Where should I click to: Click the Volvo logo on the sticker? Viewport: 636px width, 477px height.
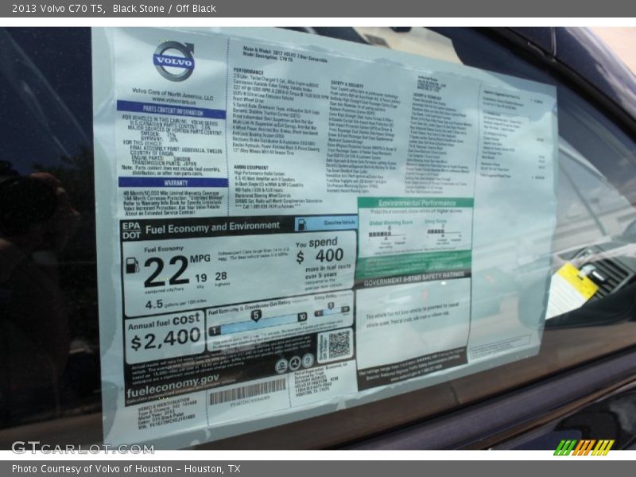coord(173,60)
